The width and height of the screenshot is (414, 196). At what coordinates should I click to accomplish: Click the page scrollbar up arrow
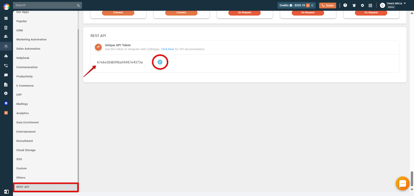pyautogui.click(x=412, y=13)
